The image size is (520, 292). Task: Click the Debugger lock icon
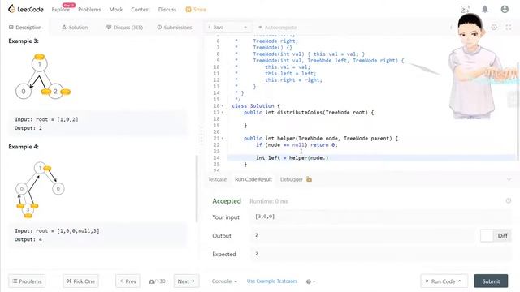[x=309, y=179]
